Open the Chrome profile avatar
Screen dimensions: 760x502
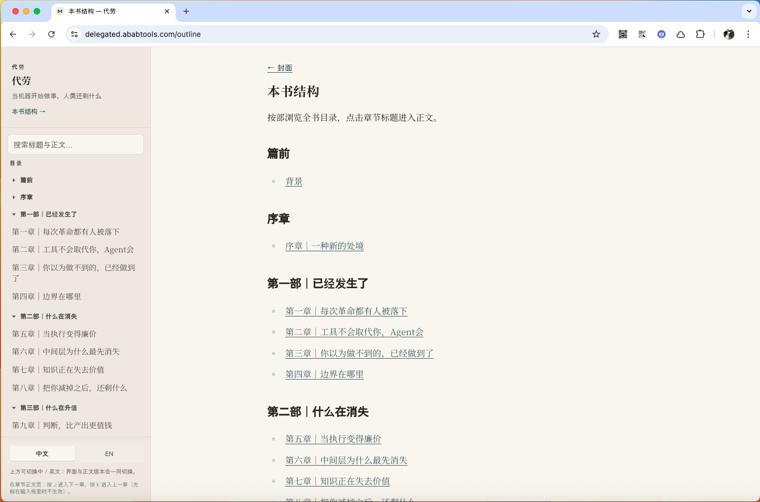point(729,34)
